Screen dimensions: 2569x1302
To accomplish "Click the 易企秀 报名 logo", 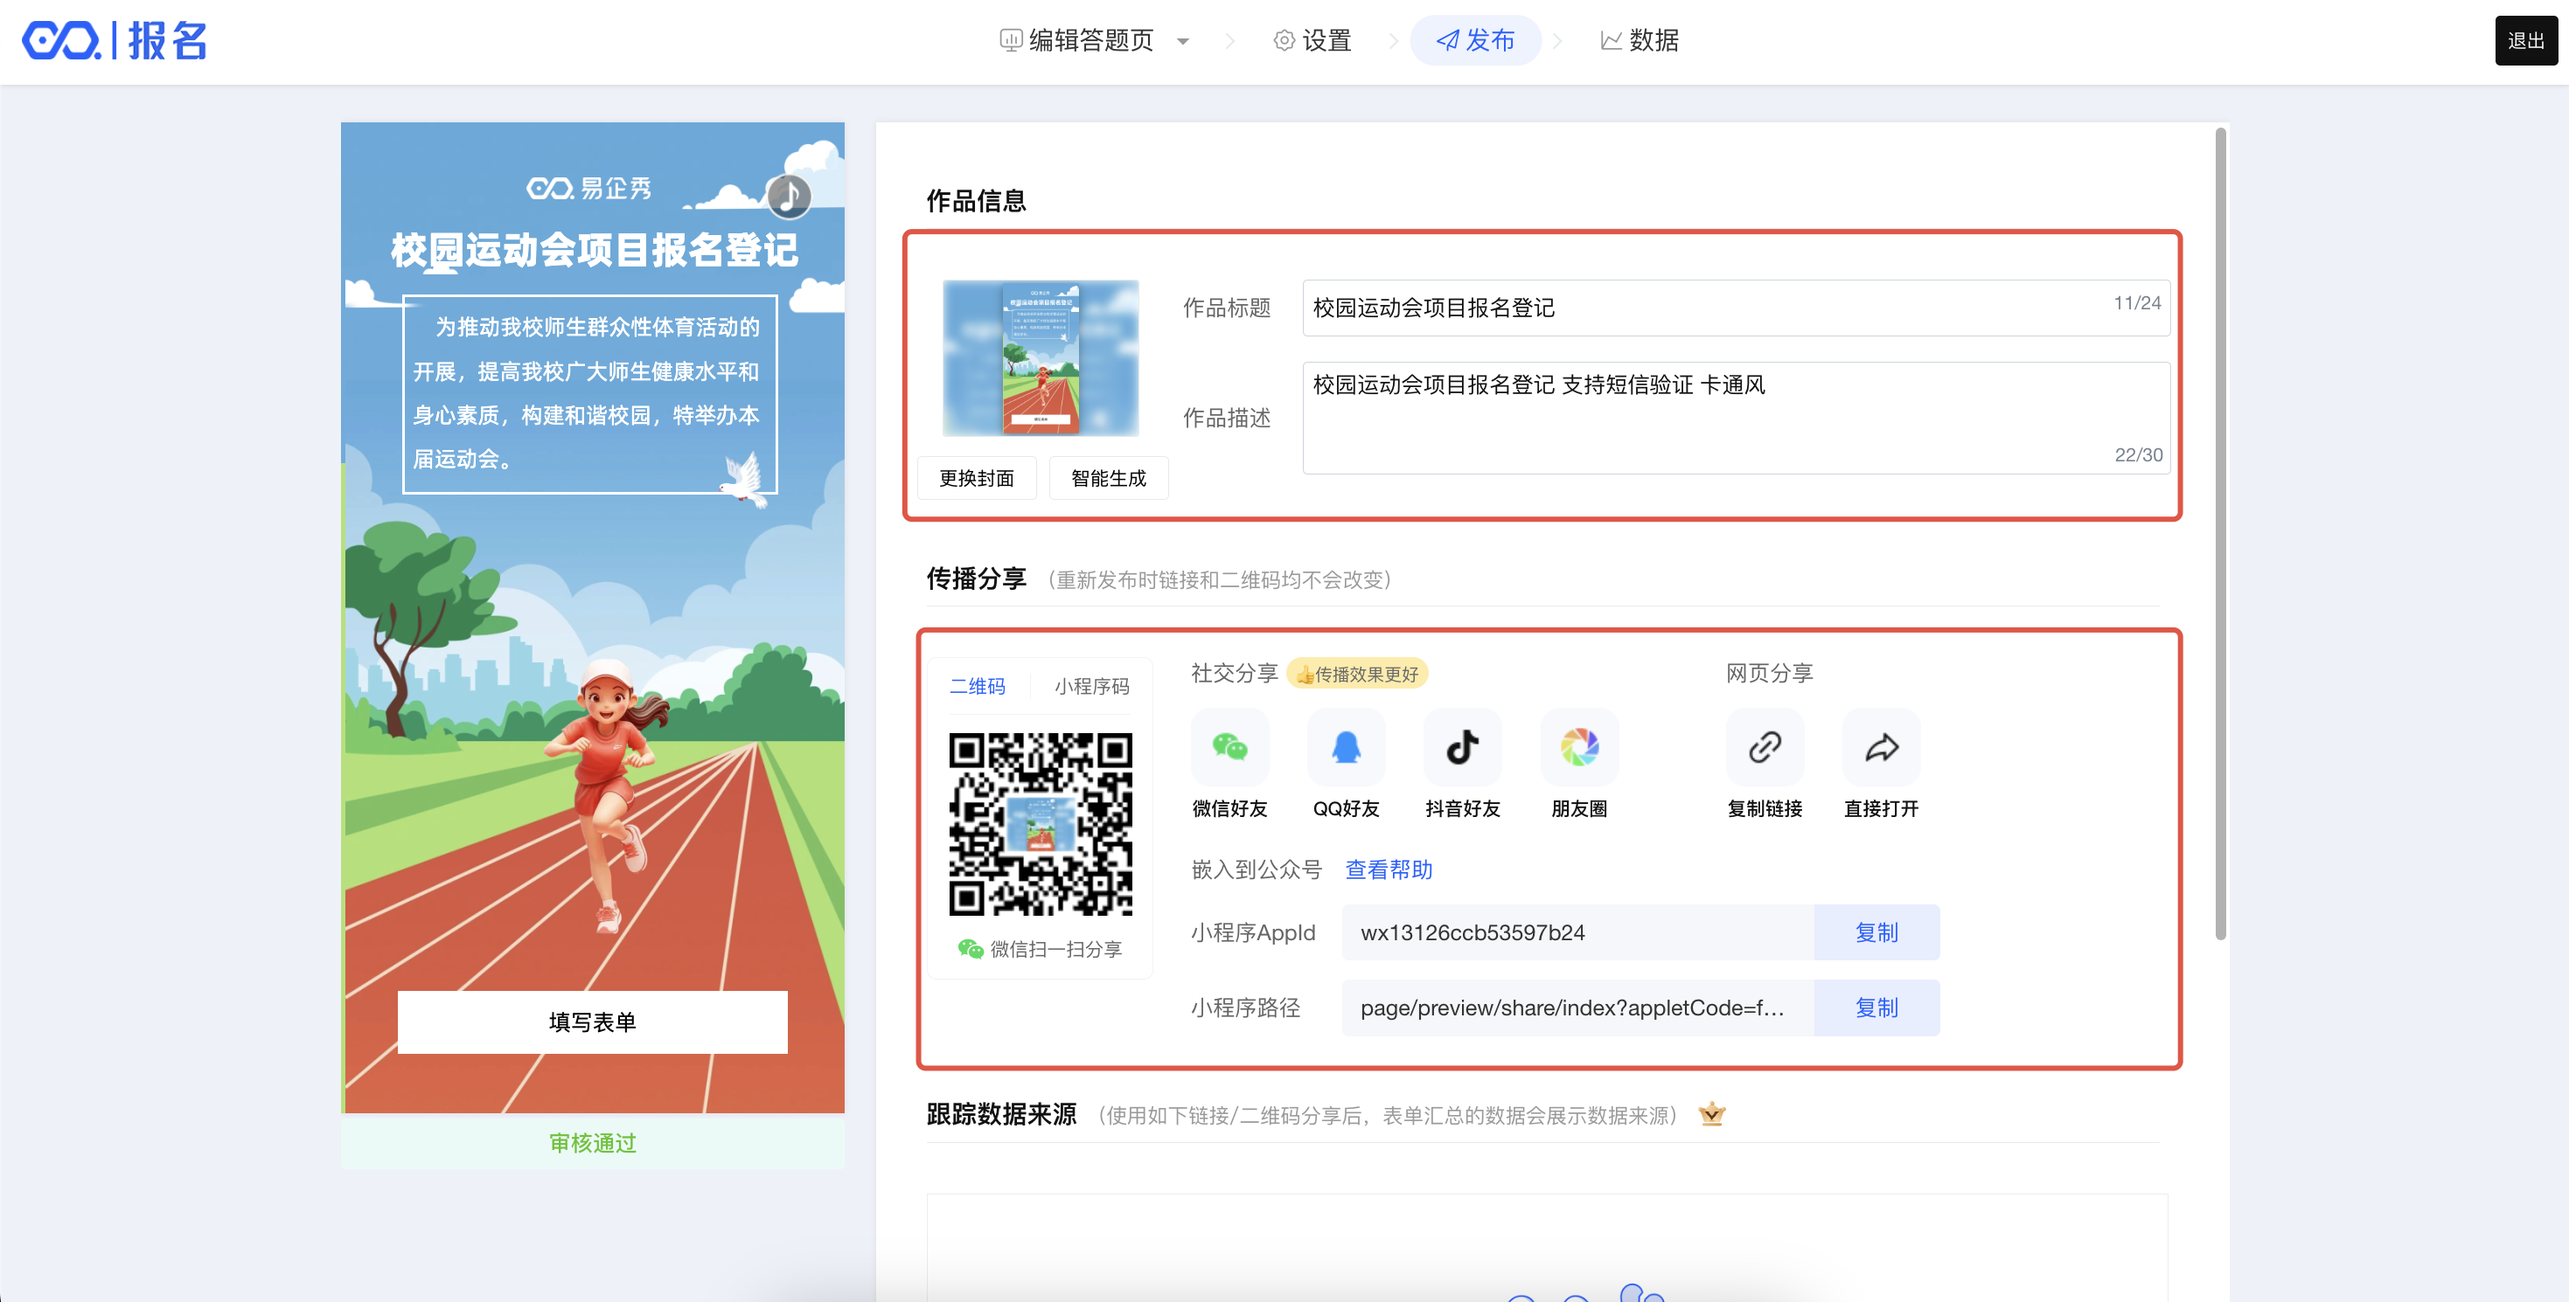I will click(115, 41).
